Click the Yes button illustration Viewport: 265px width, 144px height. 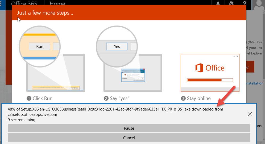tap(117, 46)
